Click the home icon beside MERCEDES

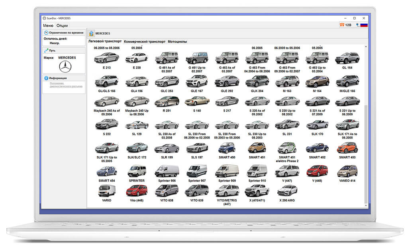coord(91,33)
